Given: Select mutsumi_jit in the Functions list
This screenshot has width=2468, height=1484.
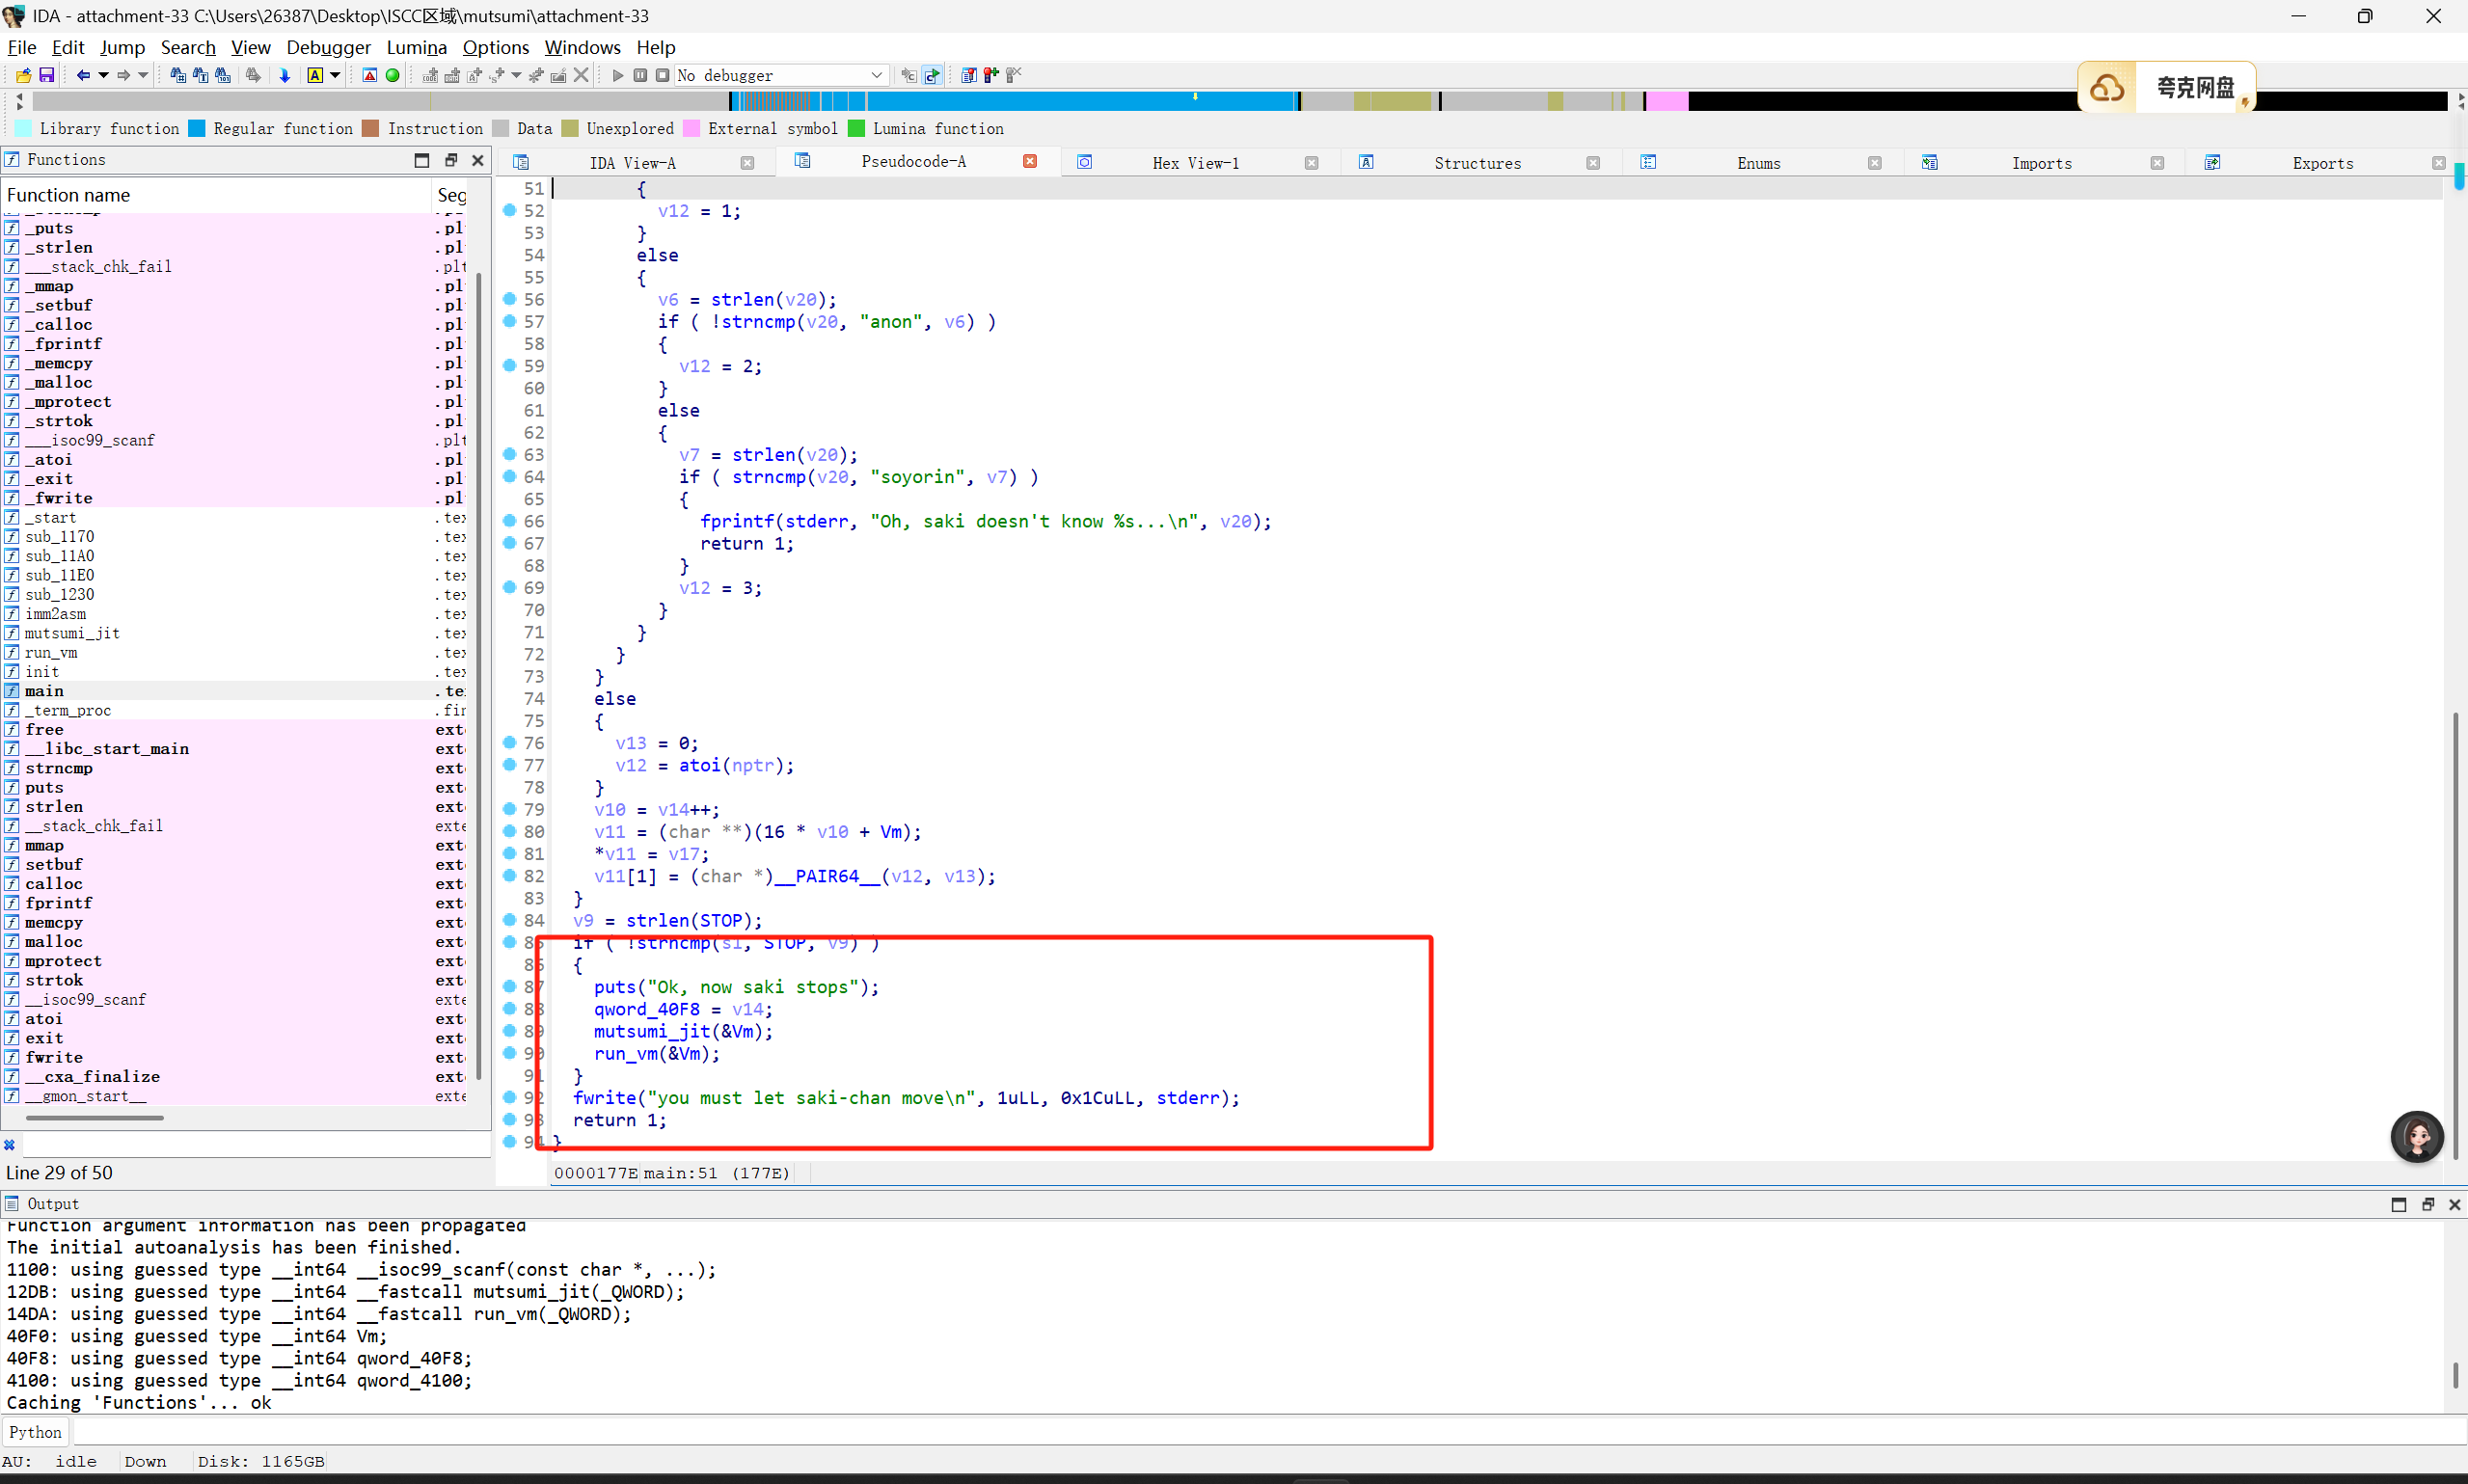Looking at the screenshot, I should click(72, 633).
